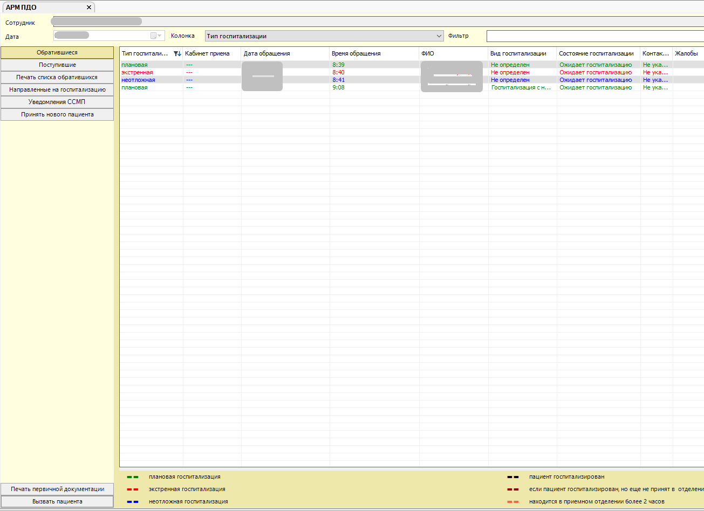Click orange legend marker более 2 часов
This screenshot has height=511, width=704.
(513, 502)
